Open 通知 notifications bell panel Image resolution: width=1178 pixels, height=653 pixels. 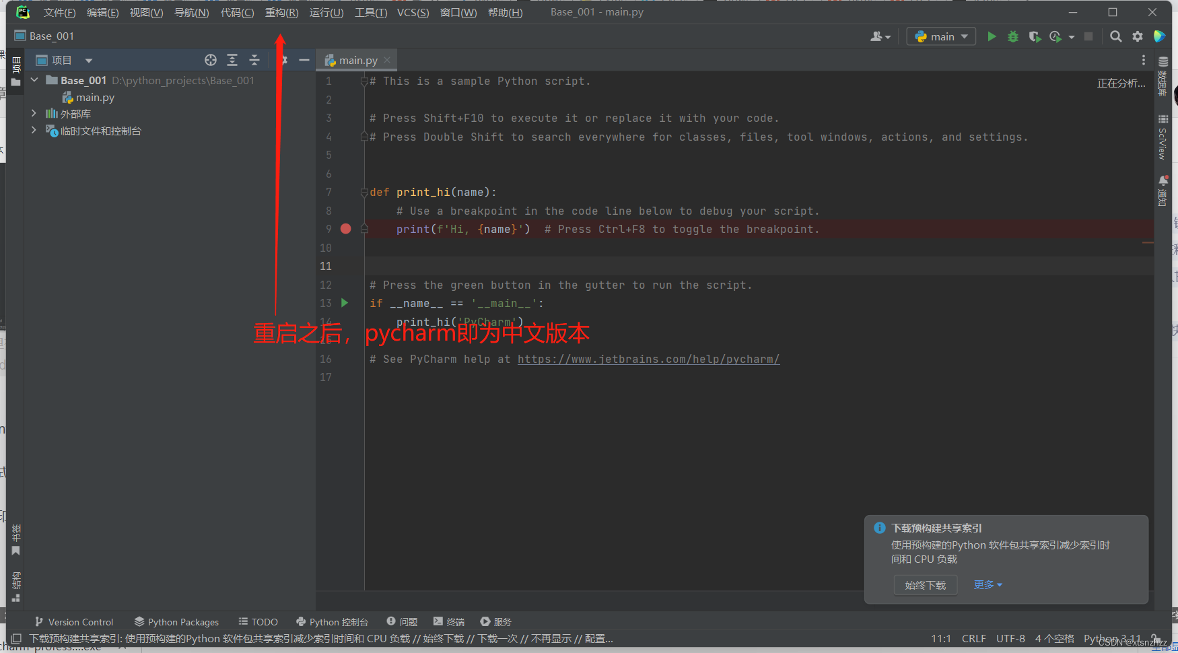pyautogui.click(x=1163, y=191)
